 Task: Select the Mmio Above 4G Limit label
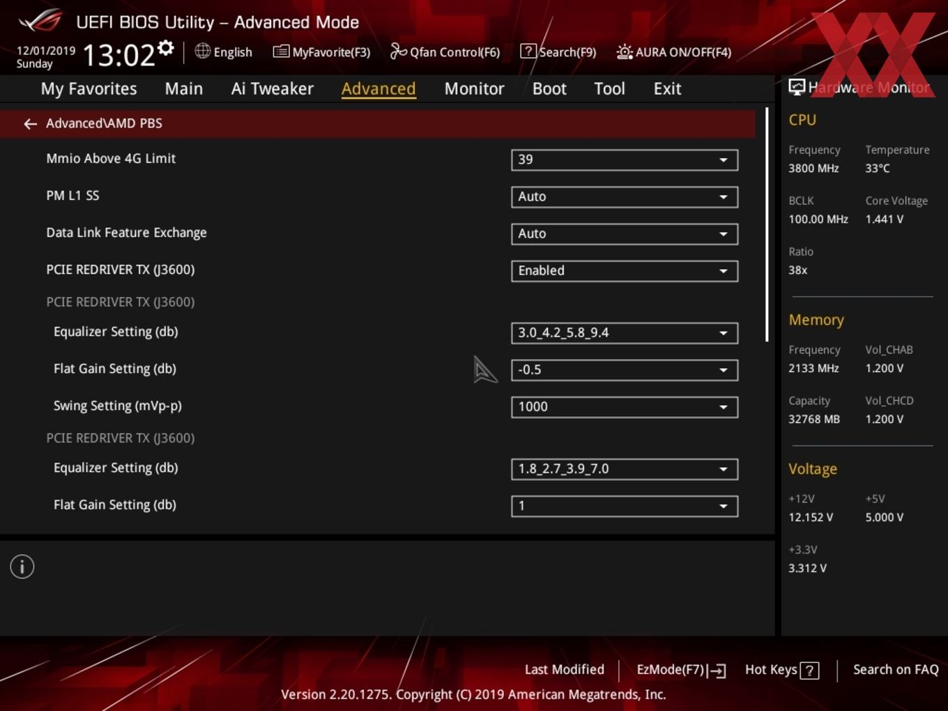click(111, 158)
